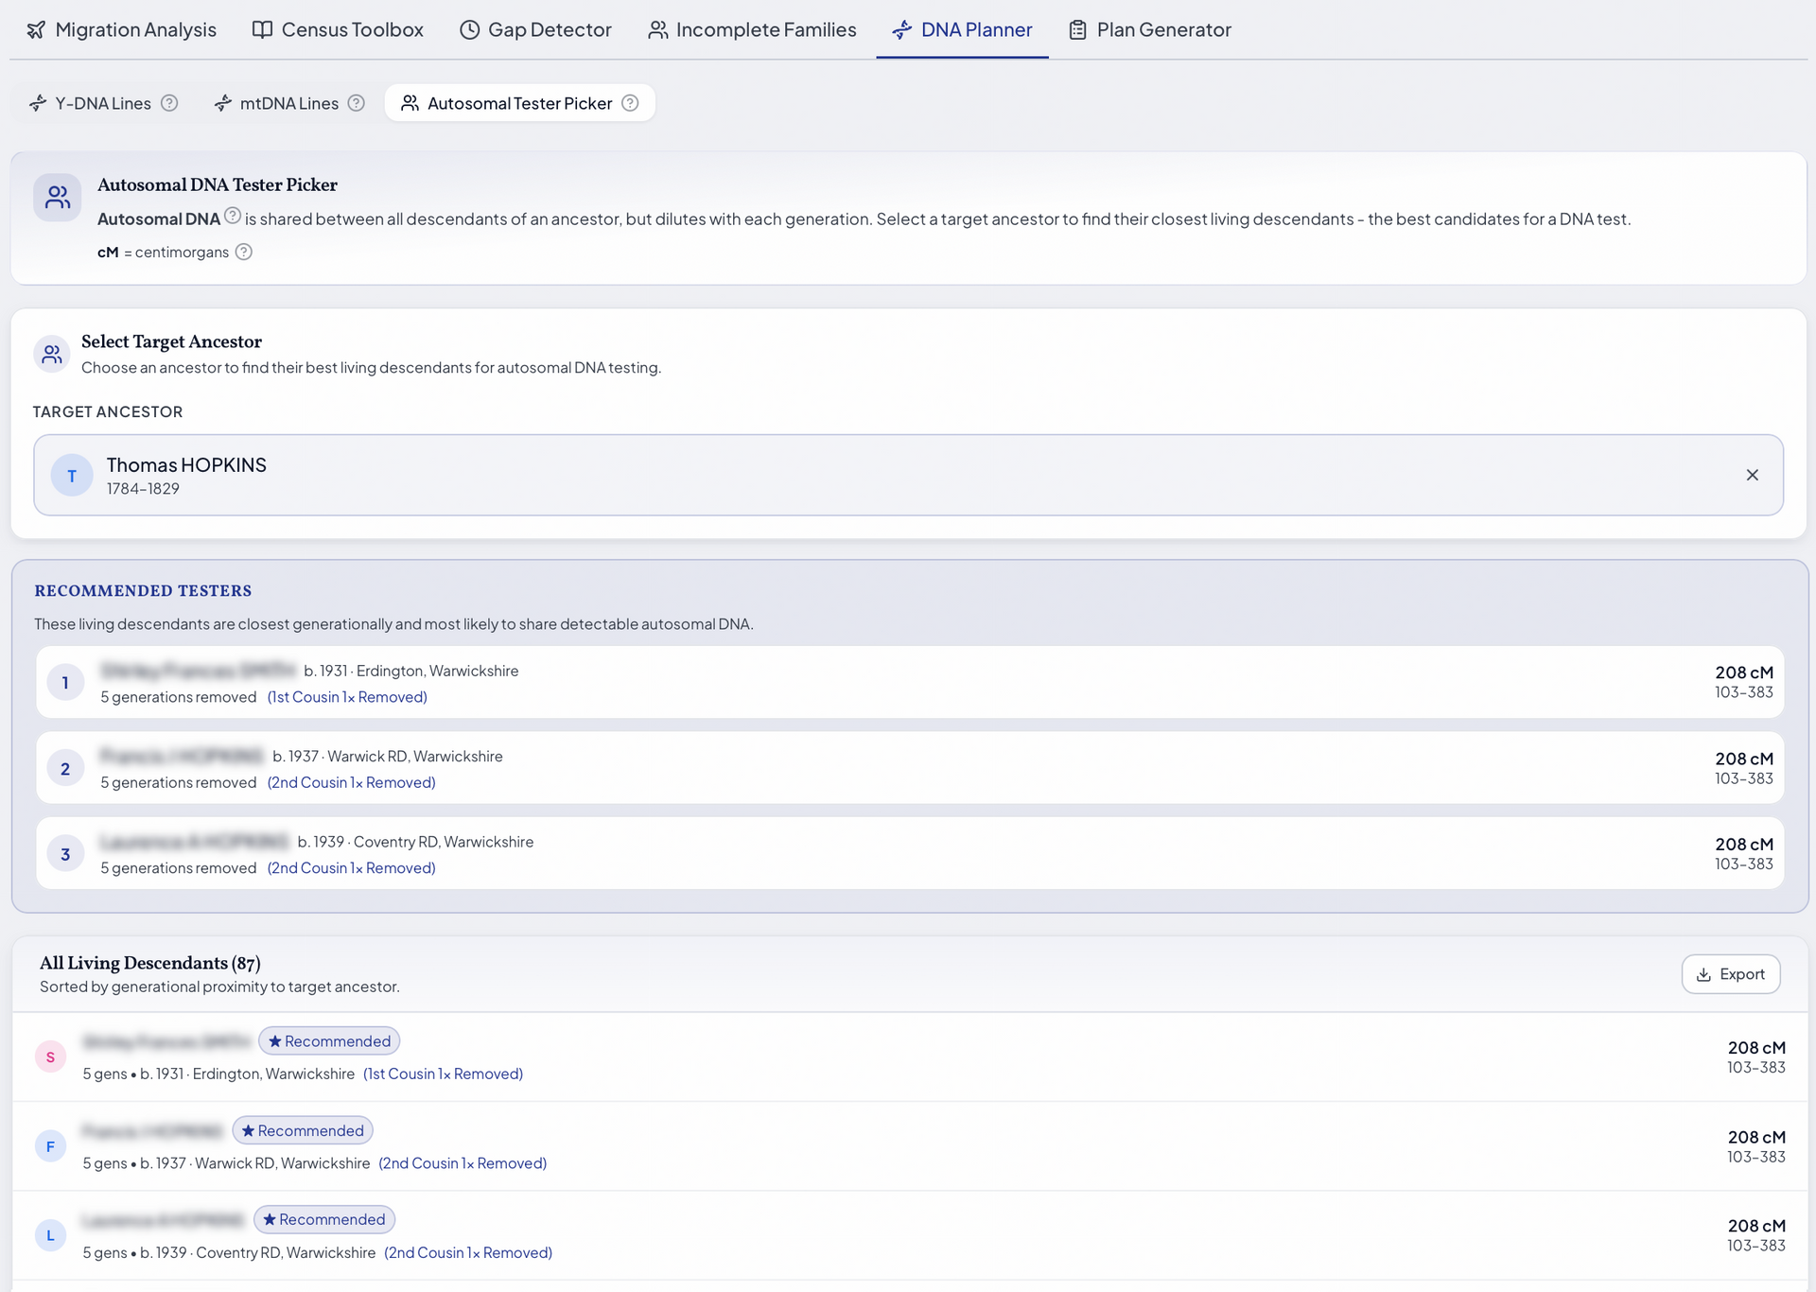Click help icon next to mtDNA Lines
Screen dimensions: 1816x1292
point(356,103)
